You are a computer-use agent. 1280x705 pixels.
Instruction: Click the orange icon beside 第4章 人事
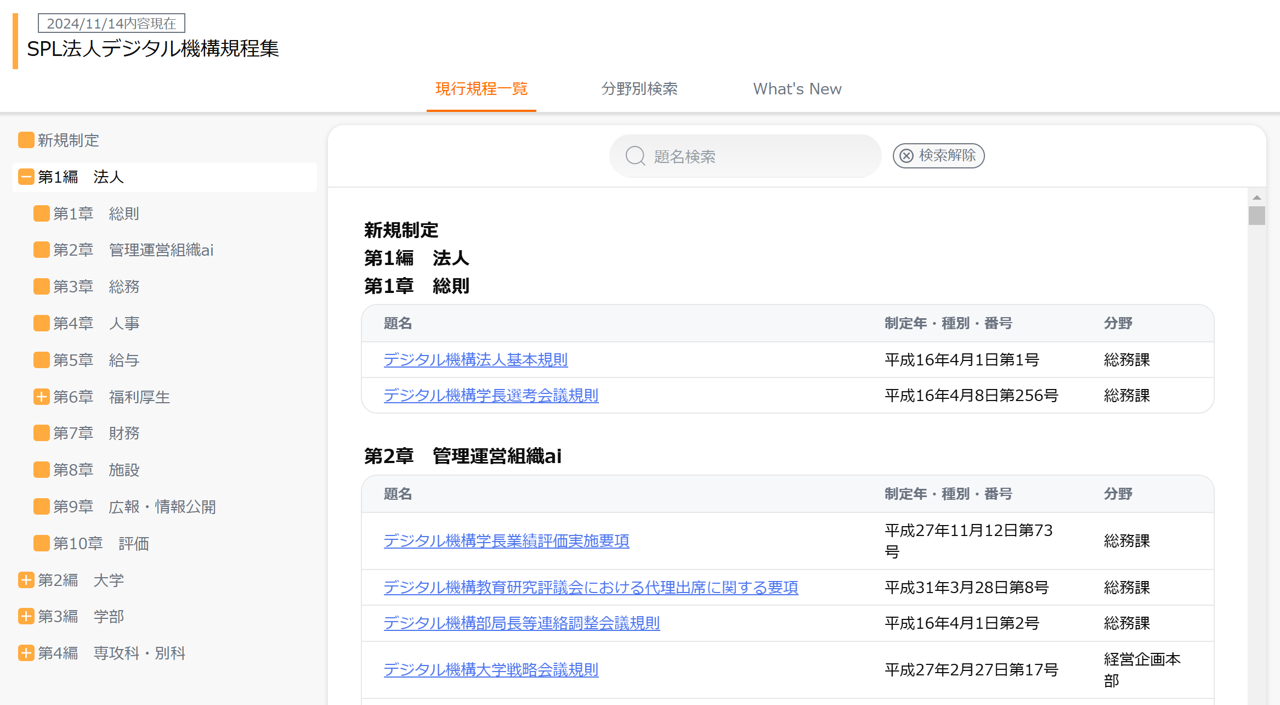tap(41, 323)
